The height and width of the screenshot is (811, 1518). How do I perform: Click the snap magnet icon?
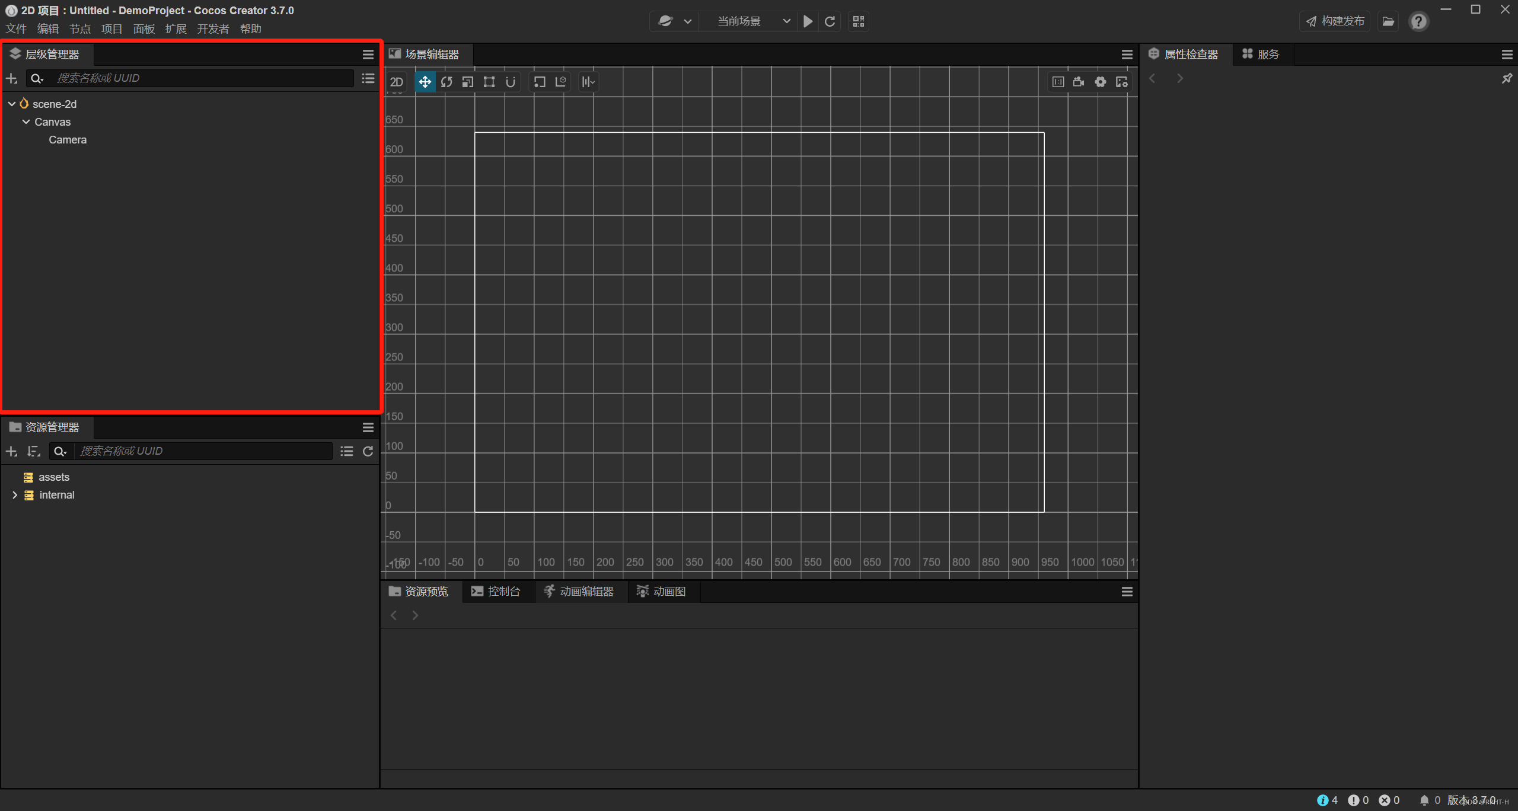coord(511,82)
